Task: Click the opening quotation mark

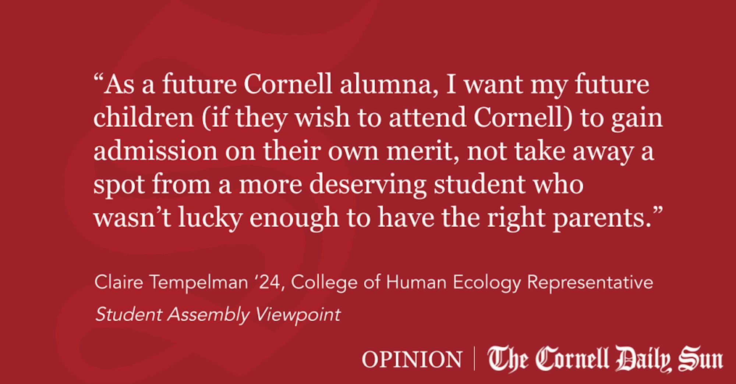Action: pos(98,79)
